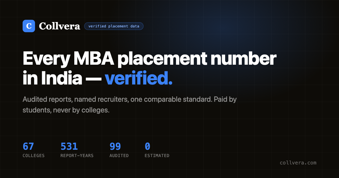Click the Audited reports subtitle line
Viewport: 339px width, 178px height.
click(129, 100)
